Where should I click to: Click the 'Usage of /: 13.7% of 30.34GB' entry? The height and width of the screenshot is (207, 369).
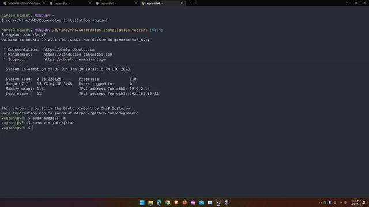[x=39, y=84]
